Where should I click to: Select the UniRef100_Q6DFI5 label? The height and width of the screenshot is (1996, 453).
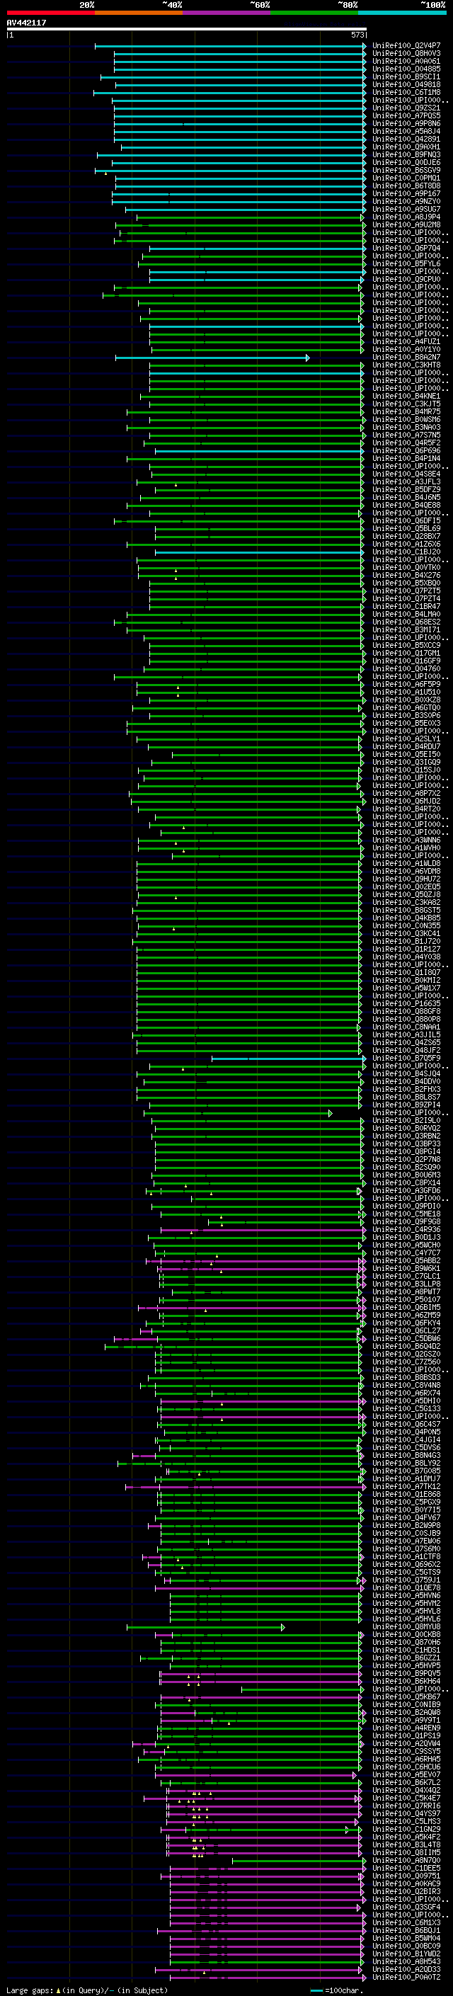coord(406,520)
